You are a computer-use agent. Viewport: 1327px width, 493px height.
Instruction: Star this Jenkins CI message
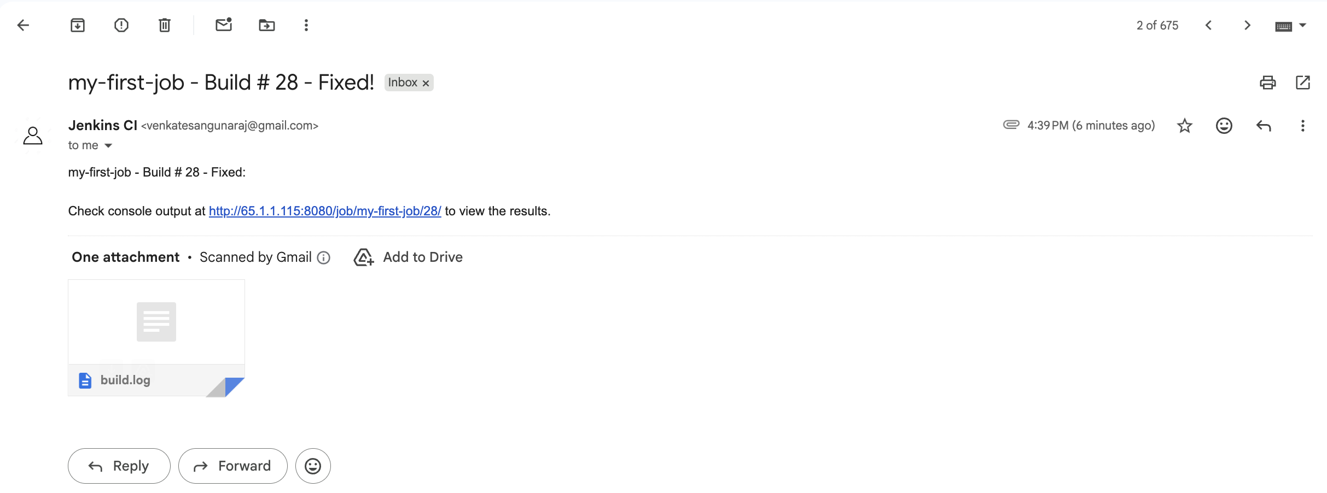(x=1185, y=126)
